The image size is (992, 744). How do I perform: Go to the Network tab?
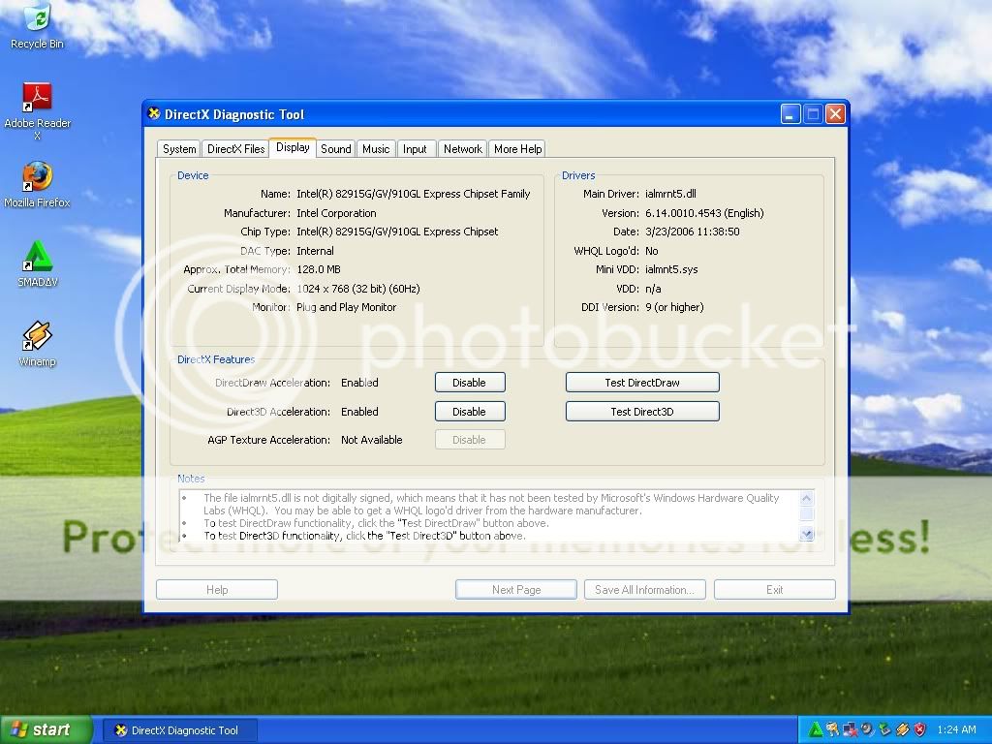coord(462,148)
